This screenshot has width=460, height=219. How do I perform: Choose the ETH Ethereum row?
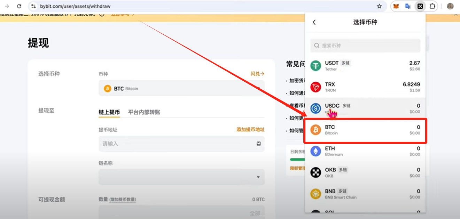365,151
